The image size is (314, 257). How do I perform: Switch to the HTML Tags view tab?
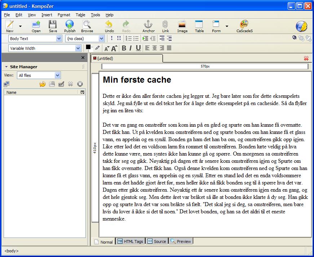[x=131, y=241]
